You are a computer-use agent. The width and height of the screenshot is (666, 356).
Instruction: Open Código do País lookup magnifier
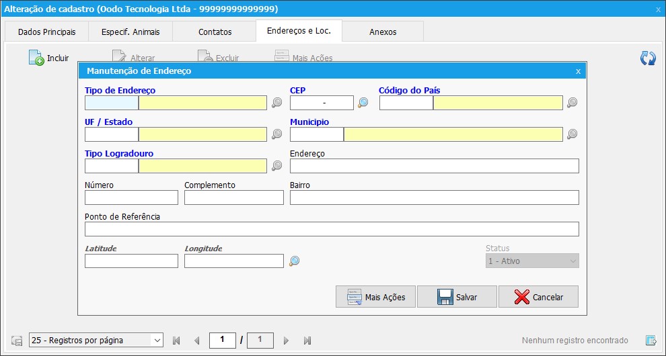pos(572,102)
